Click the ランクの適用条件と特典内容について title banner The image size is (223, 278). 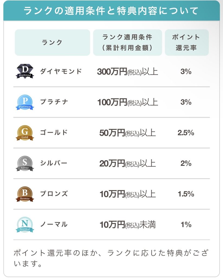[112, 11]
